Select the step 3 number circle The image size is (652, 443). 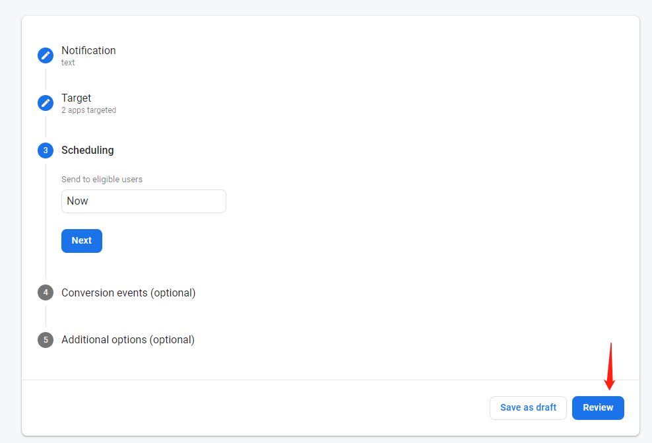(46, 151)
